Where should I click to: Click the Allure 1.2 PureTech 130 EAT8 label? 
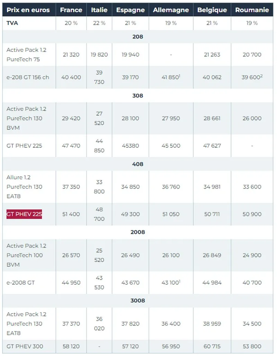click(x=25, y=187)
